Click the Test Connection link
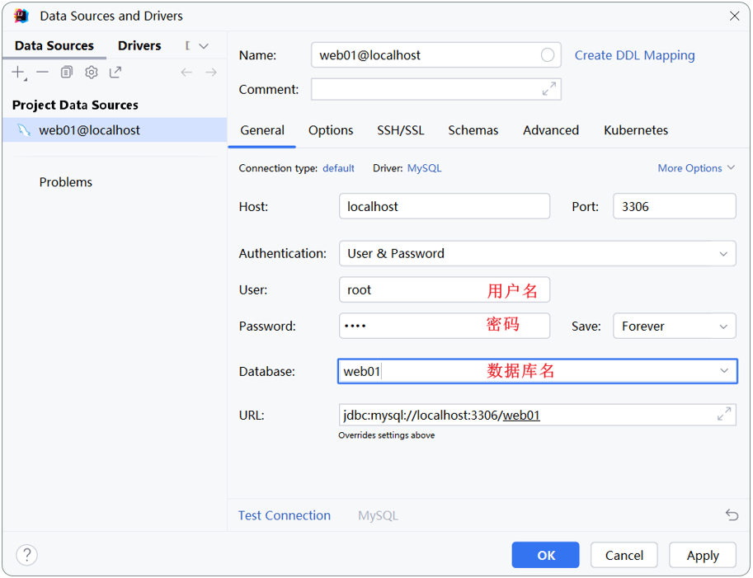 pyautogui.click(x=285, y=515)
